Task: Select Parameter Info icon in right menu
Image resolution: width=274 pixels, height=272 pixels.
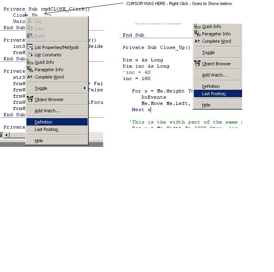Action: tap(197, 33)
